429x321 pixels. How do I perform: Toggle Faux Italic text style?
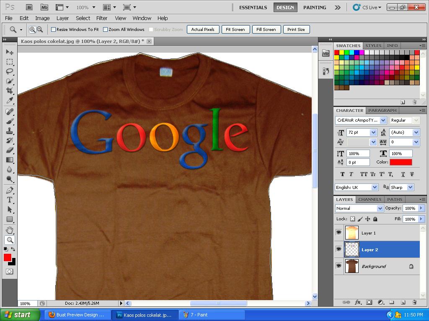click(351, 174)
